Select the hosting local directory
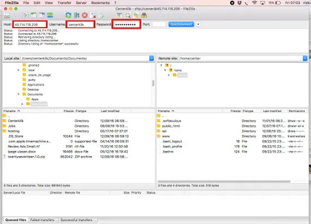This screenshot has width=311, height=224. coord(14,131)
